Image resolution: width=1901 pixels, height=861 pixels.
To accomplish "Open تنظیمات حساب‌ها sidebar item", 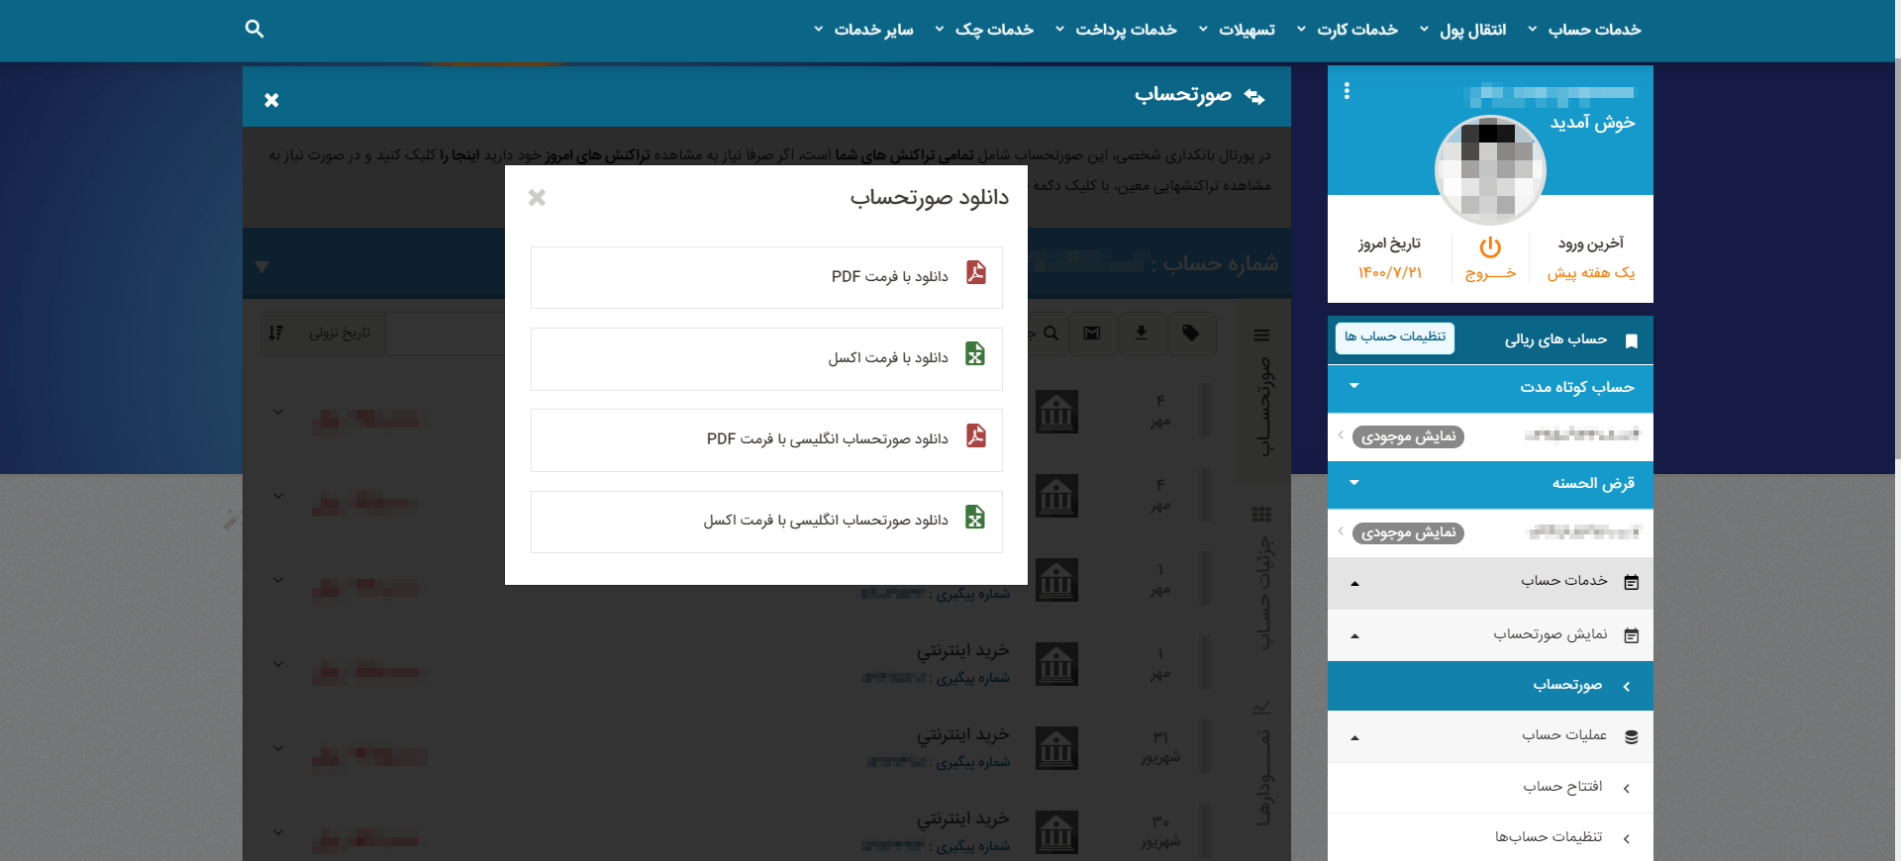I will pyautogui.click(x=1490, y=837).
